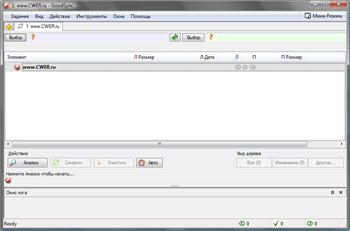This screenshot has width=350, height=231.
Task: Open the Вид menu
Action: pos(39,16)
